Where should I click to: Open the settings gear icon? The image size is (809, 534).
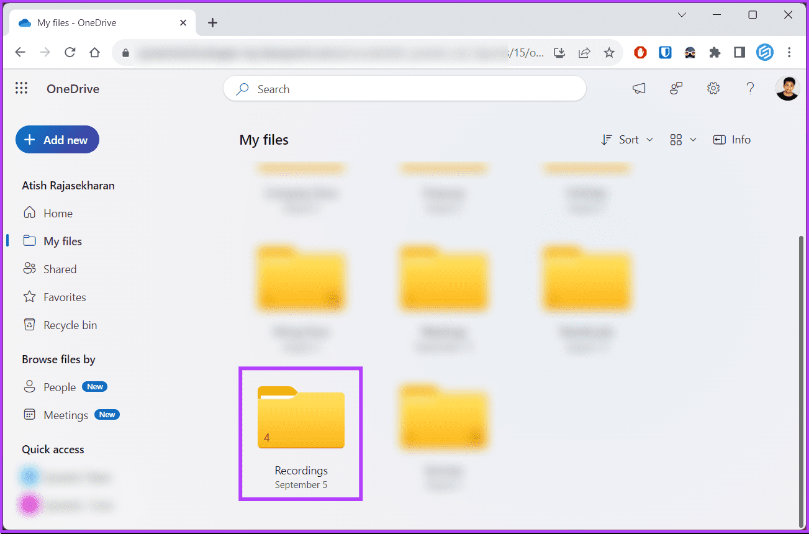point(713,89)
